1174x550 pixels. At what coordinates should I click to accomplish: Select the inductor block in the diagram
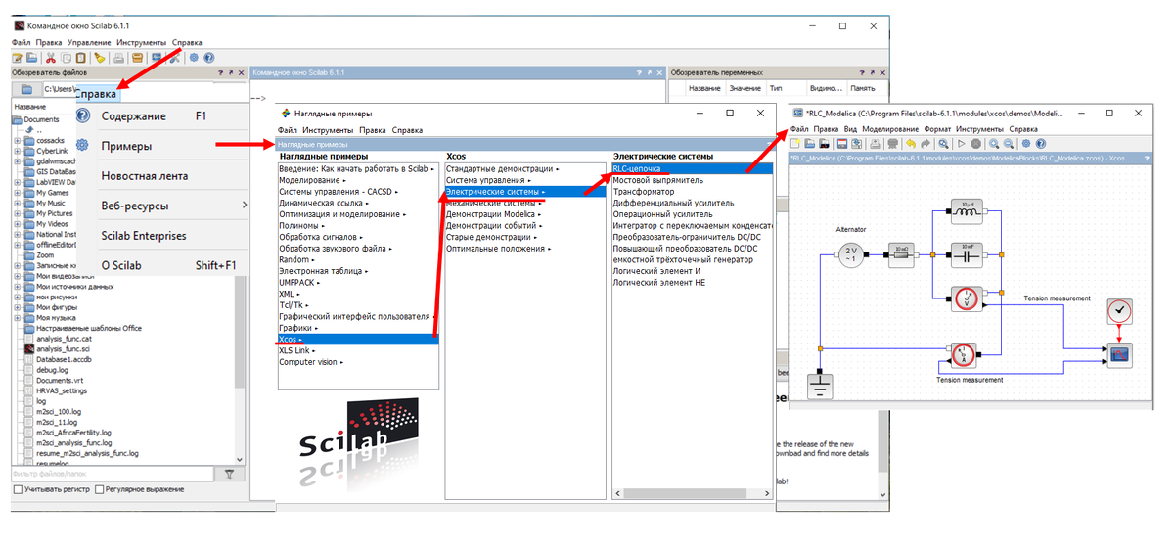[965, 212]
